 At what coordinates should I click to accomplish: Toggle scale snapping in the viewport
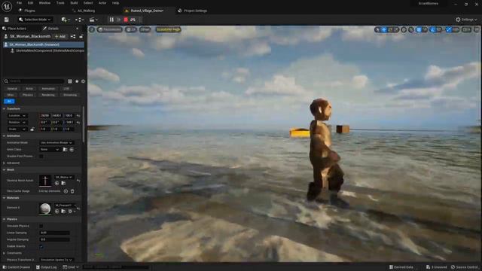449,30
